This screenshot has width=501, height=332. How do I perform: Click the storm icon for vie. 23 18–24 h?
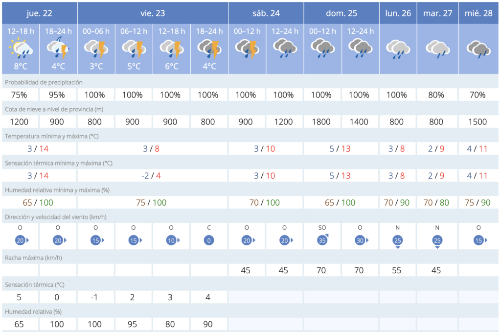(x=209, y=48)
